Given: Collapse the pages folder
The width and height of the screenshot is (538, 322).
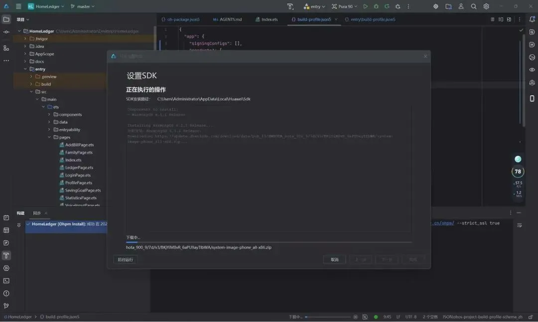Looking at the screenshot, I should tap(49, 137).
